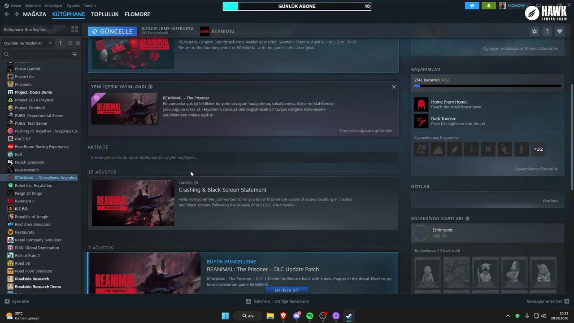Viewport: 574px width, 323px height.
Task: Click Oynayan Arkadaşların Tümünü Görüntüle
Action: click(x=521, y=48)
